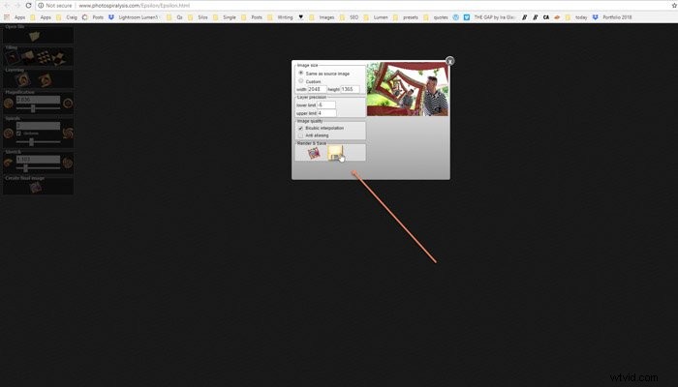
Task: Choose the first Layering option icon
Action: point(23,80)
